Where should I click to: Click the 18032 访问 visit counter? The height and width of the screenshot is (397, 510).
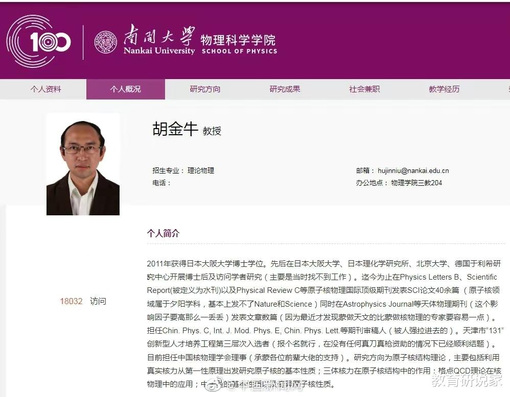tap(83, 301)
